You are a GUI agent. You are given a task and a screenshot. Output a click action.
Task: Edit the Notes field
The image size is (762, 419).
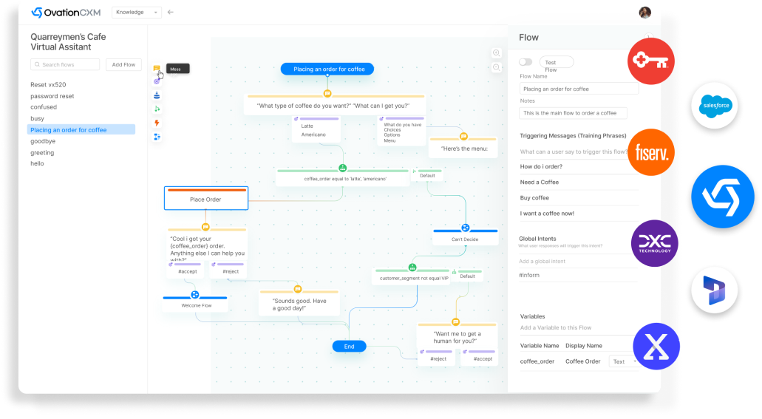(573, 113)
